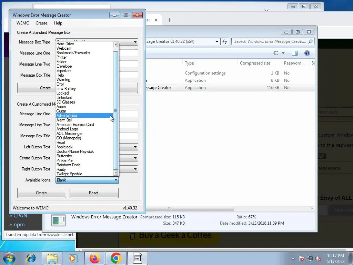Click the muted volume tray icon

tap(318, 259)
